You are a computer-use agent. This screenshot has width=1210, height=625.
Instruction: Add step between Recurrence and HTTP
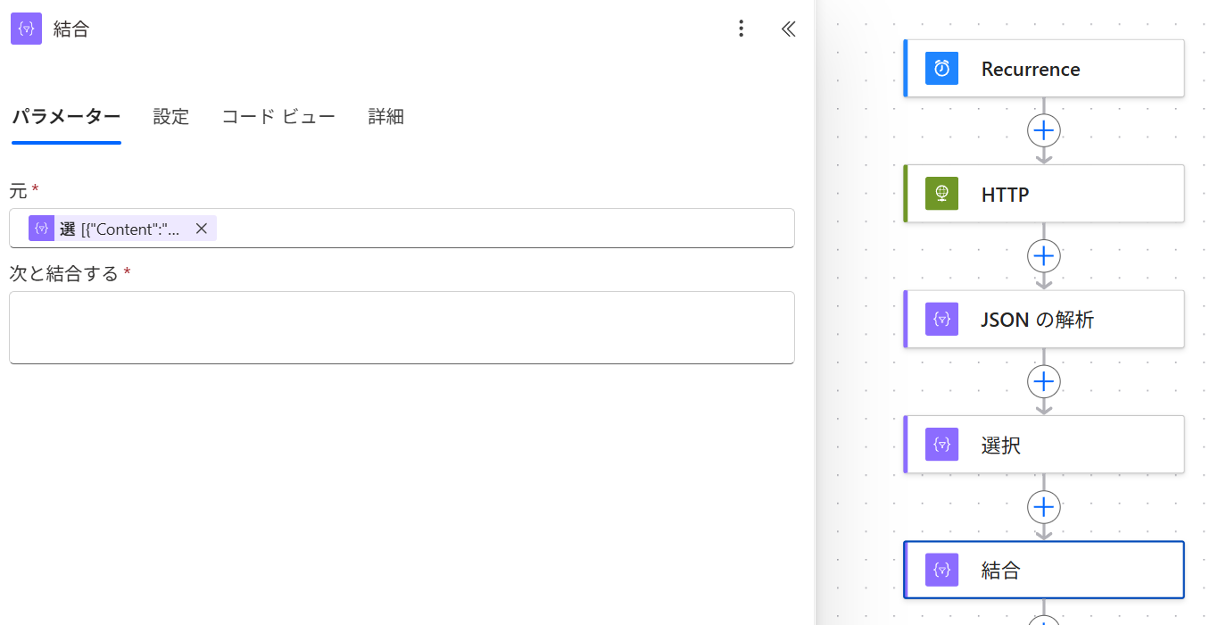(x=1043, y=131)
